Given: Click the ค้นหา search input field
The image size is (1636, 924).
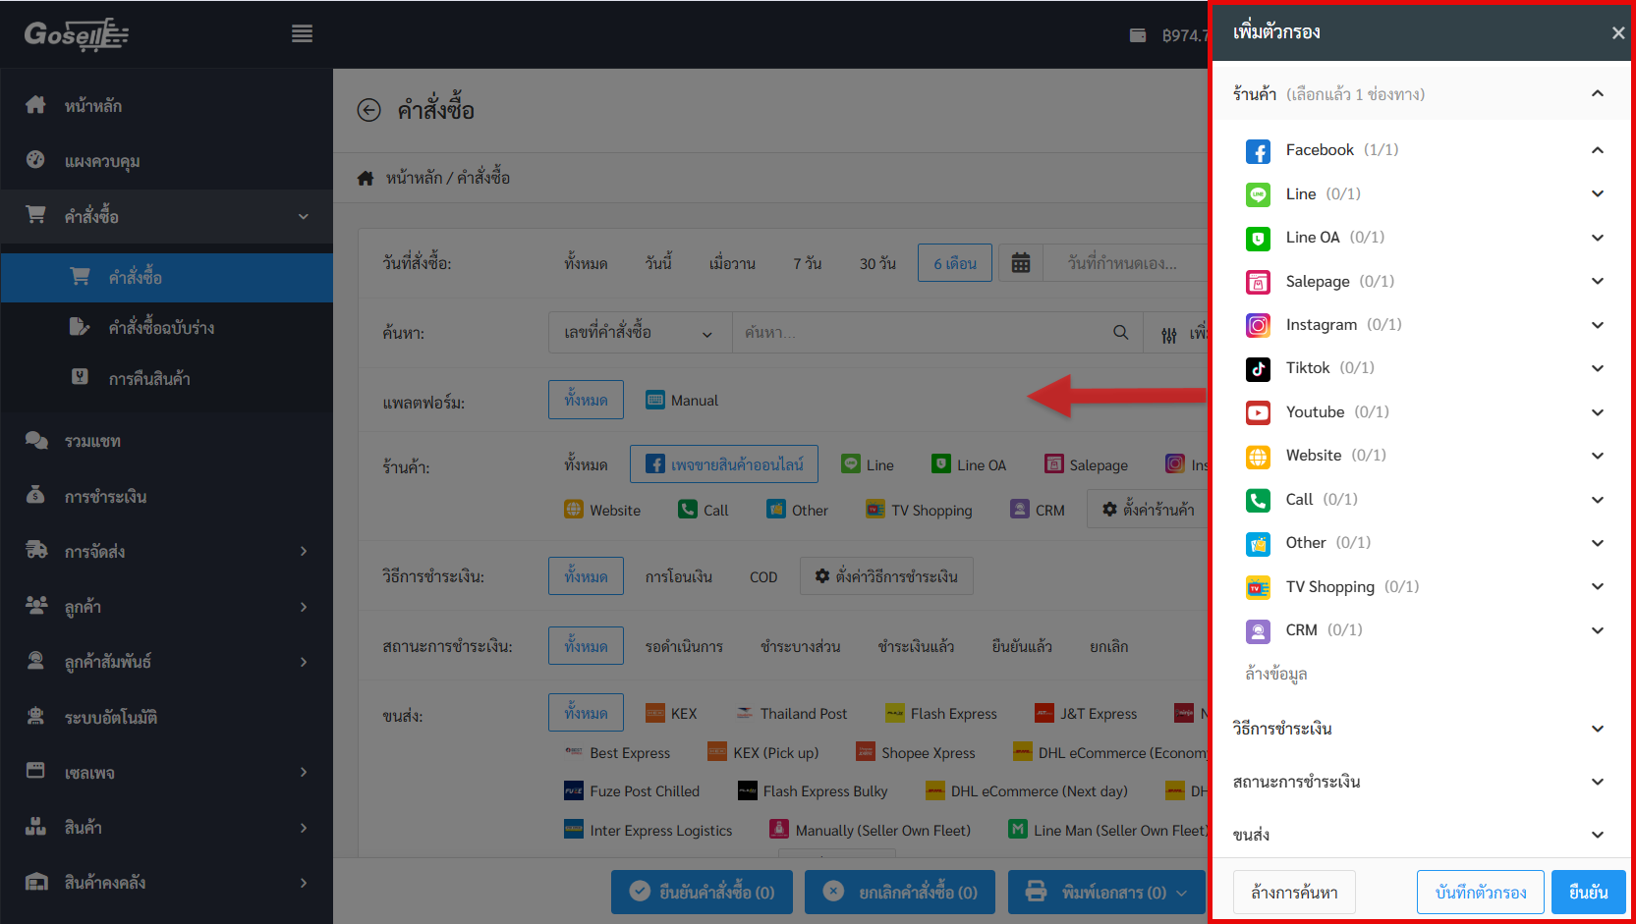Looking at the screenshot, I should click(919, 333).
